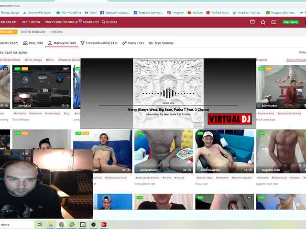
Task: Open the red round taskbar app icon
Action: point(104,225)
